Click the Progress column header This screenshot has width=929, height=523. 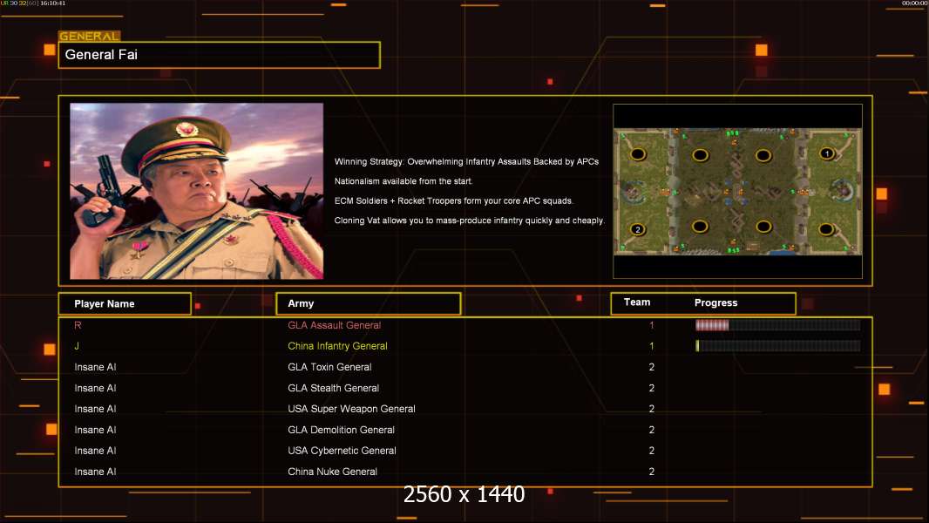pos(715,302)
